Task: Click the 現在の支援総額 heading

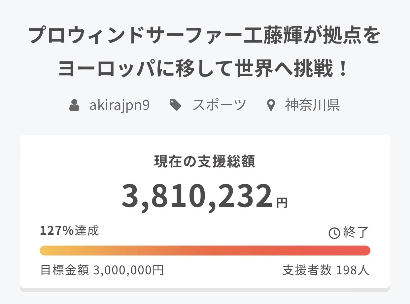Action: pyautogui.click(x=205, y=162)
